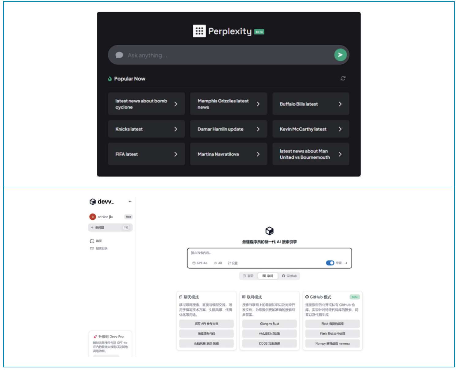Choose the Flask 静态文件处理 suggestion
This screenshot has height=370, width=458.
coord(333,334)
